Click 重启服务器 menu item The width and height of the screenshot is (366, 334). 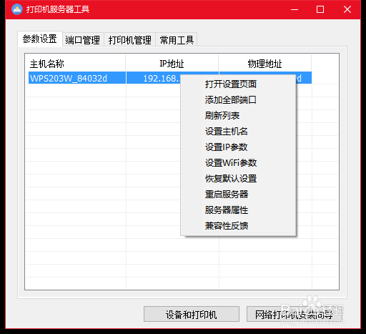[238, 195]
